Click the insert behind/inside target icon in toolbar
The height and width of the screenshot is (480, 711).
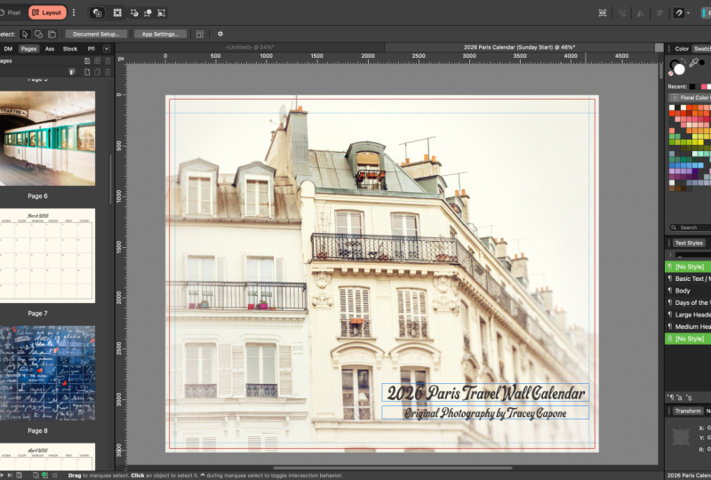97,12
